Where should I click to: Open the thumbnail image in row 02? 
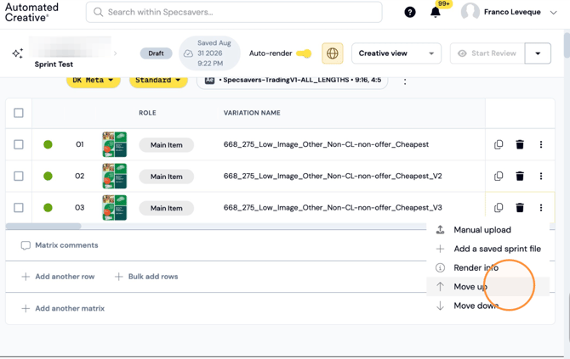point(115,176)
